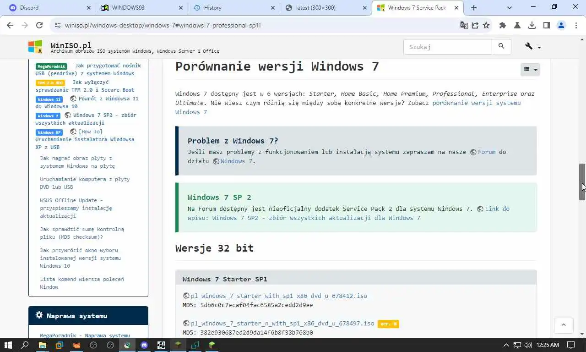This screenshot has height=352, width=586.
Task: Open the tab search chevron
Action: click(510, 7)
